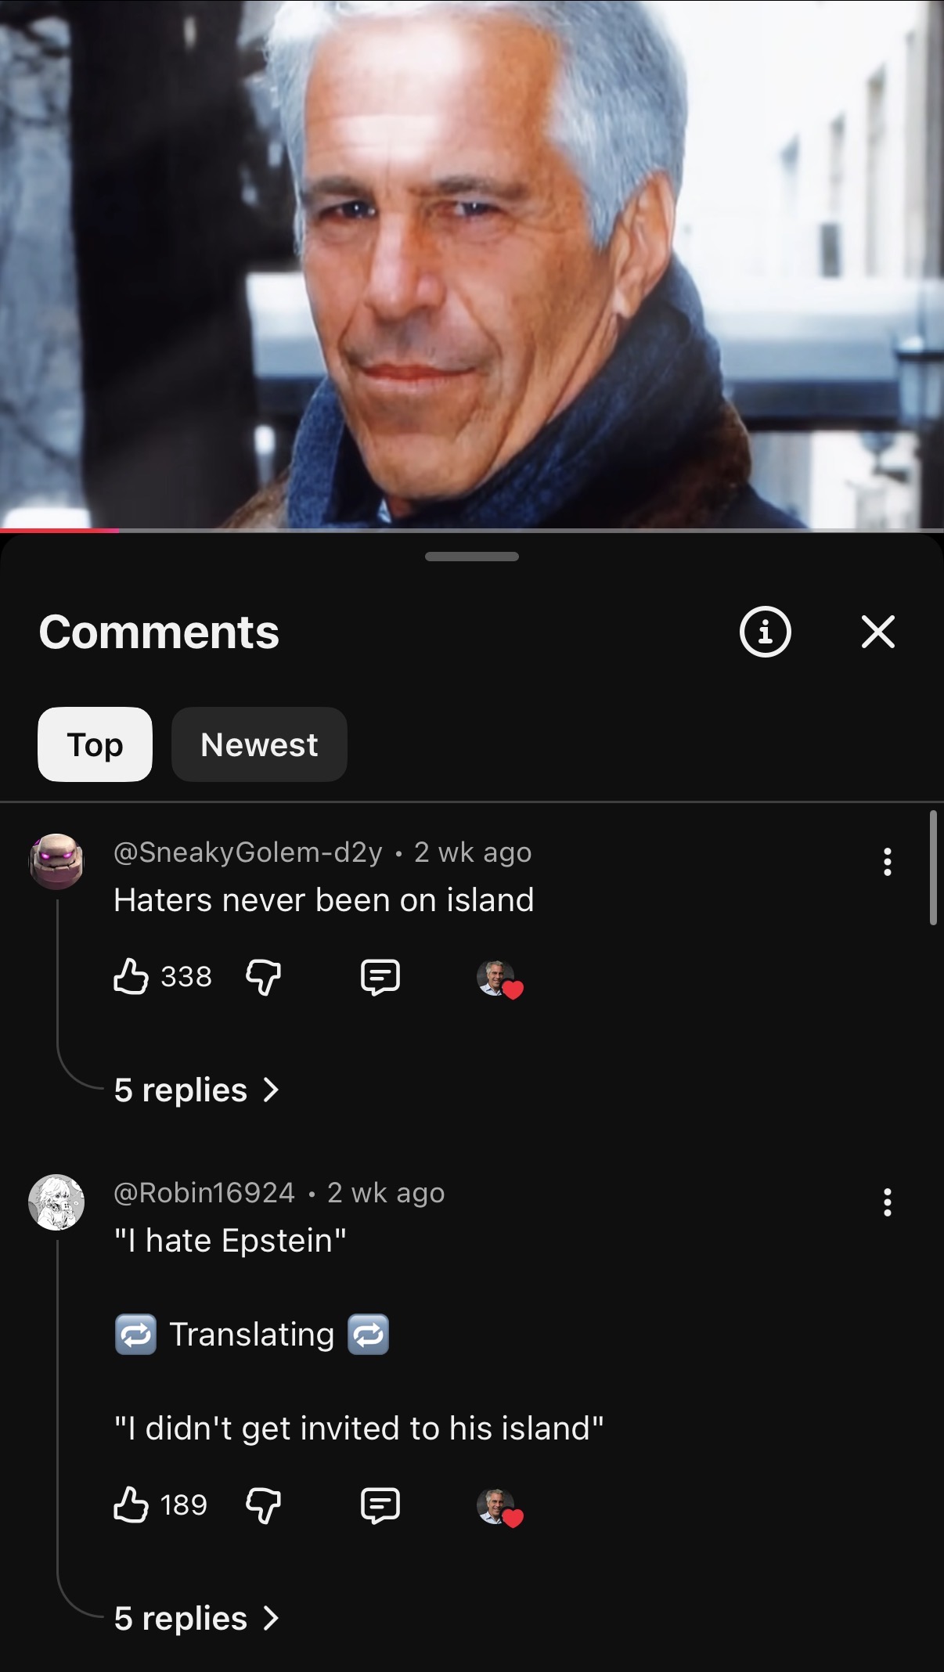
Task: Tap the comments panel drag handle
Action: pos(472,557)
